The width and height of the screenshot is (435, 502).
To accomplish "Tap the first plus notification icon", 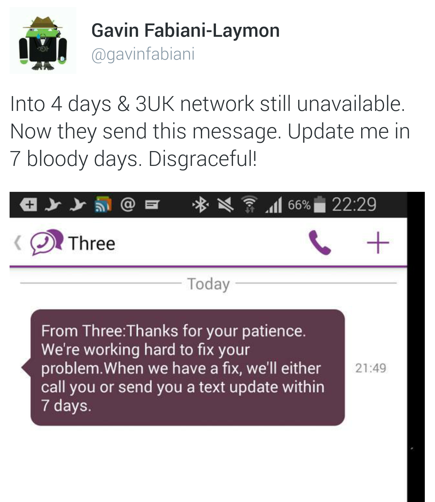I will 29,205.
